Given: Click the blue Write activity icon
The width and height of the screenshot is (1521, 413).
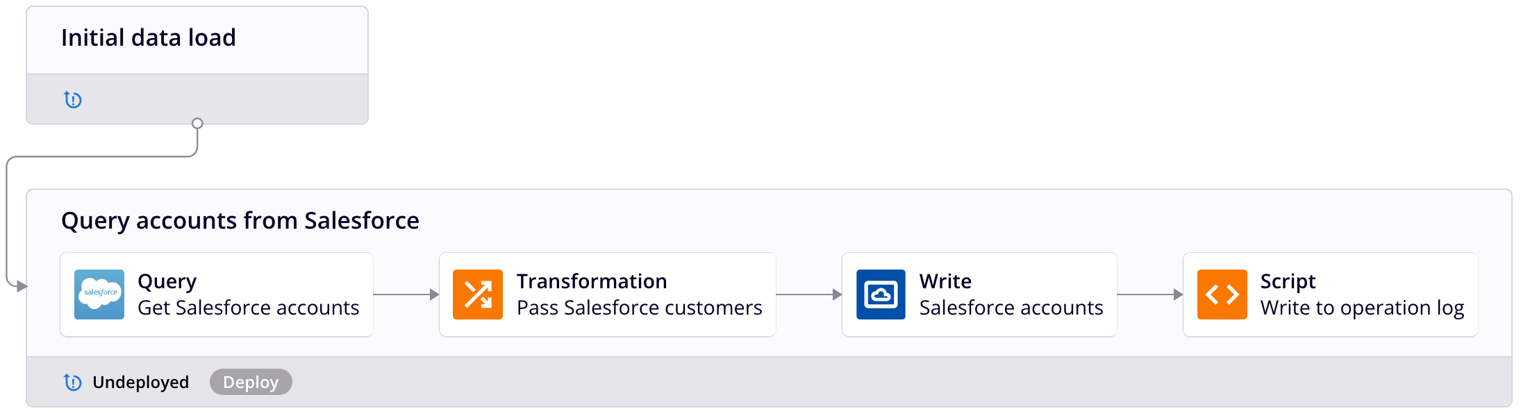Looking at the screenshot, I should coord(881,295).
